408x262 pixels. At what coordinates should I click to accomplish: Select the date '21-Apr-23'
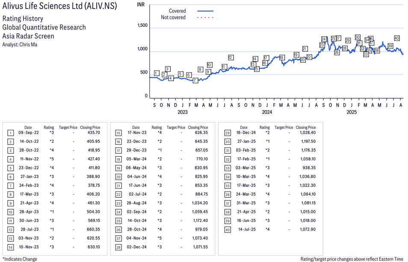(30, 203)
